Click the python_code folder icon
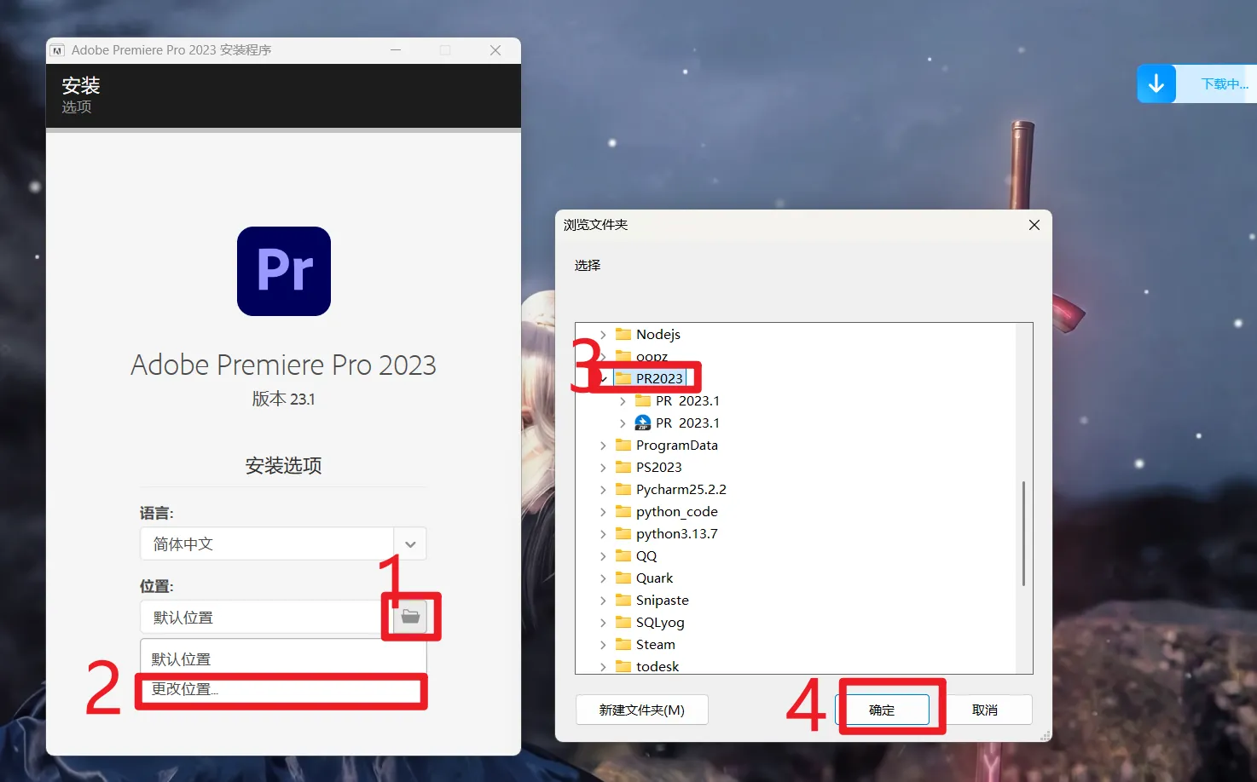Screen dimensions: 1257x782 [x=623, y=511]
